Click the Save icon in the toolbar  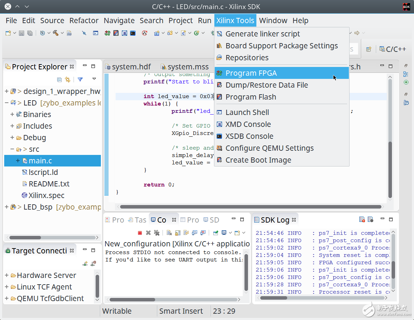pyautogui.click(x=22, y=33)
